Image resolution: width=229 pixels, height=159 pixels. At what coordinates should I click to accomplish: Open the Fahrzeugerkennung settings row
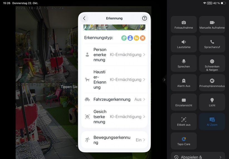coord(114,99)
